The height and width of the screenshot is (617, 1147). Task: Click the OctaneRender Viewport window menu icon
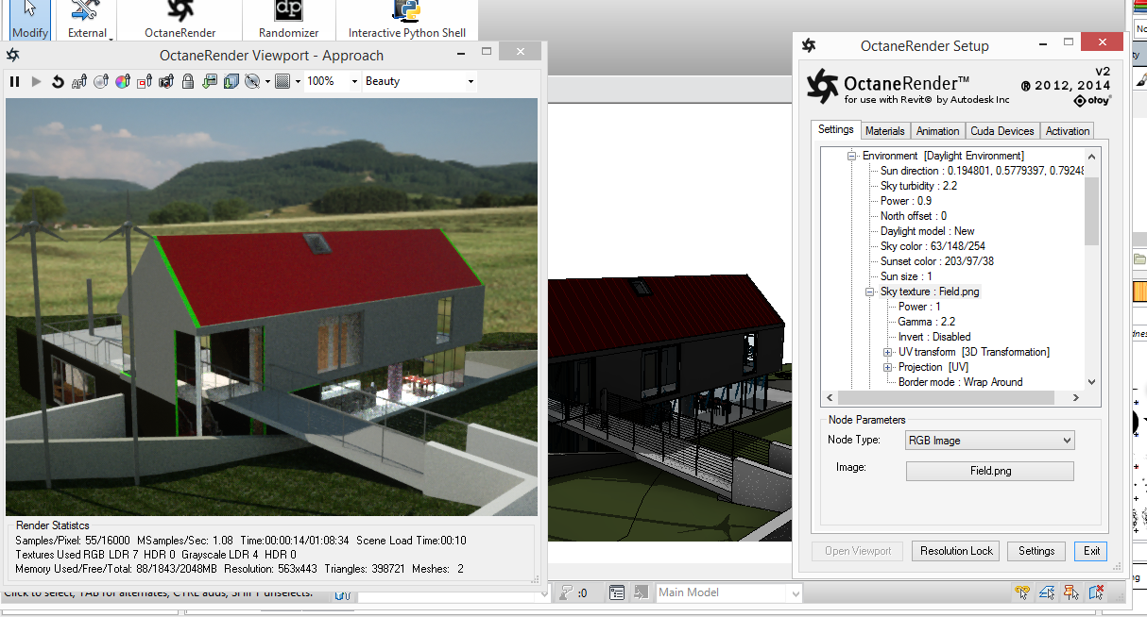click(14, 56)
